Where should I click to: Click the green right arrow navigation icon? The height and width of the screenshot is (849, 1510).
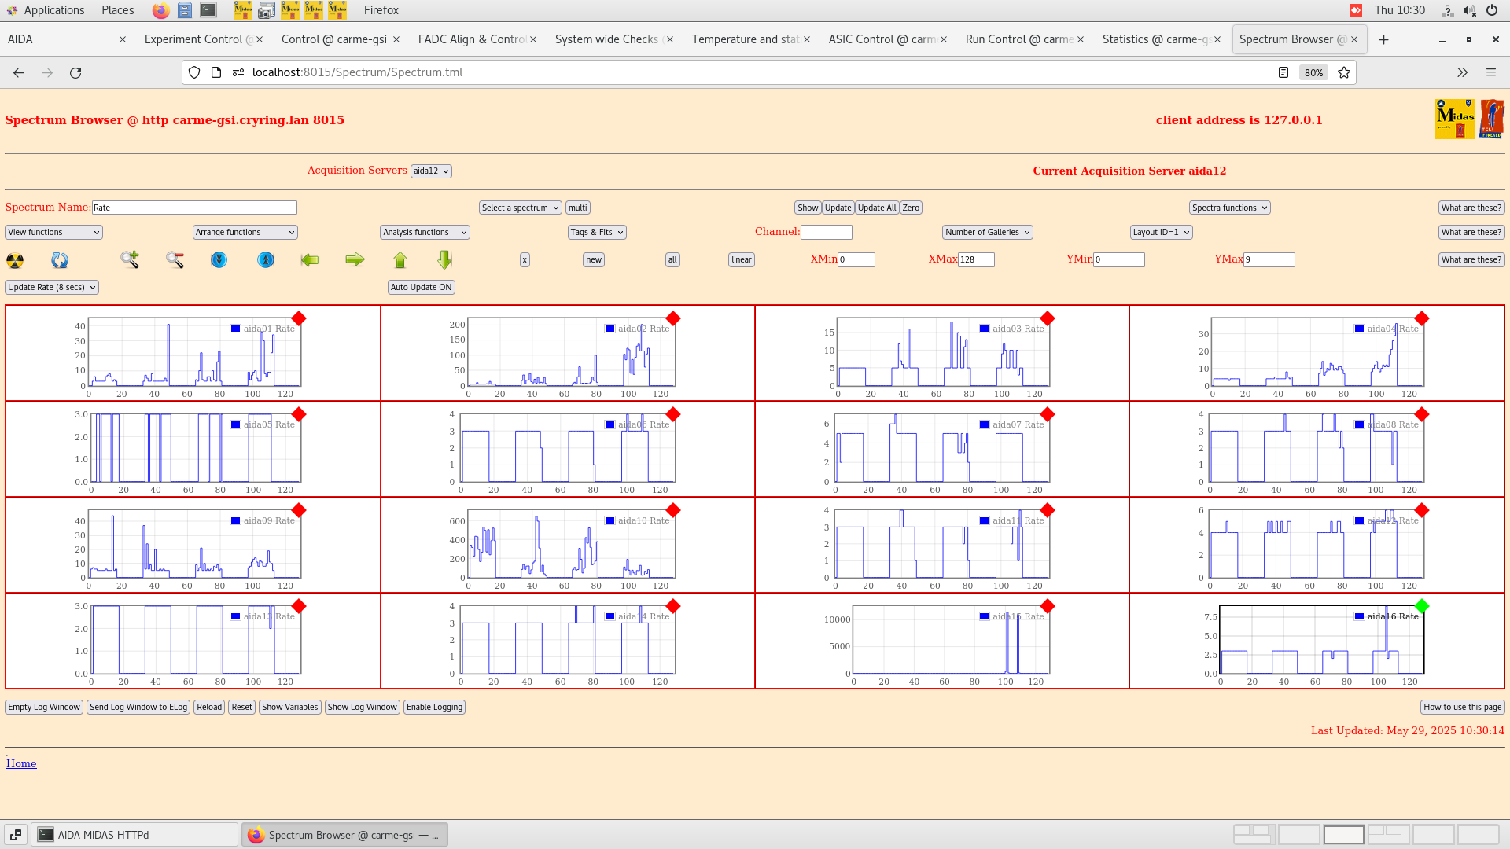tap(354, 259)
